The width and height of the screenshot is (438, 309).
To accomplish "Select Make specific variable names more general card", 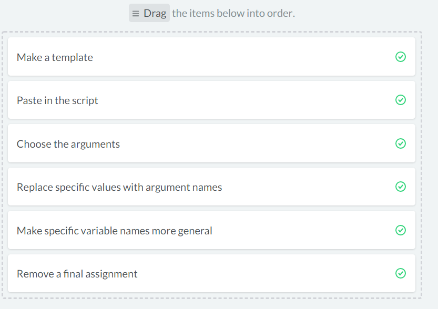I will [x=211, y=230].
